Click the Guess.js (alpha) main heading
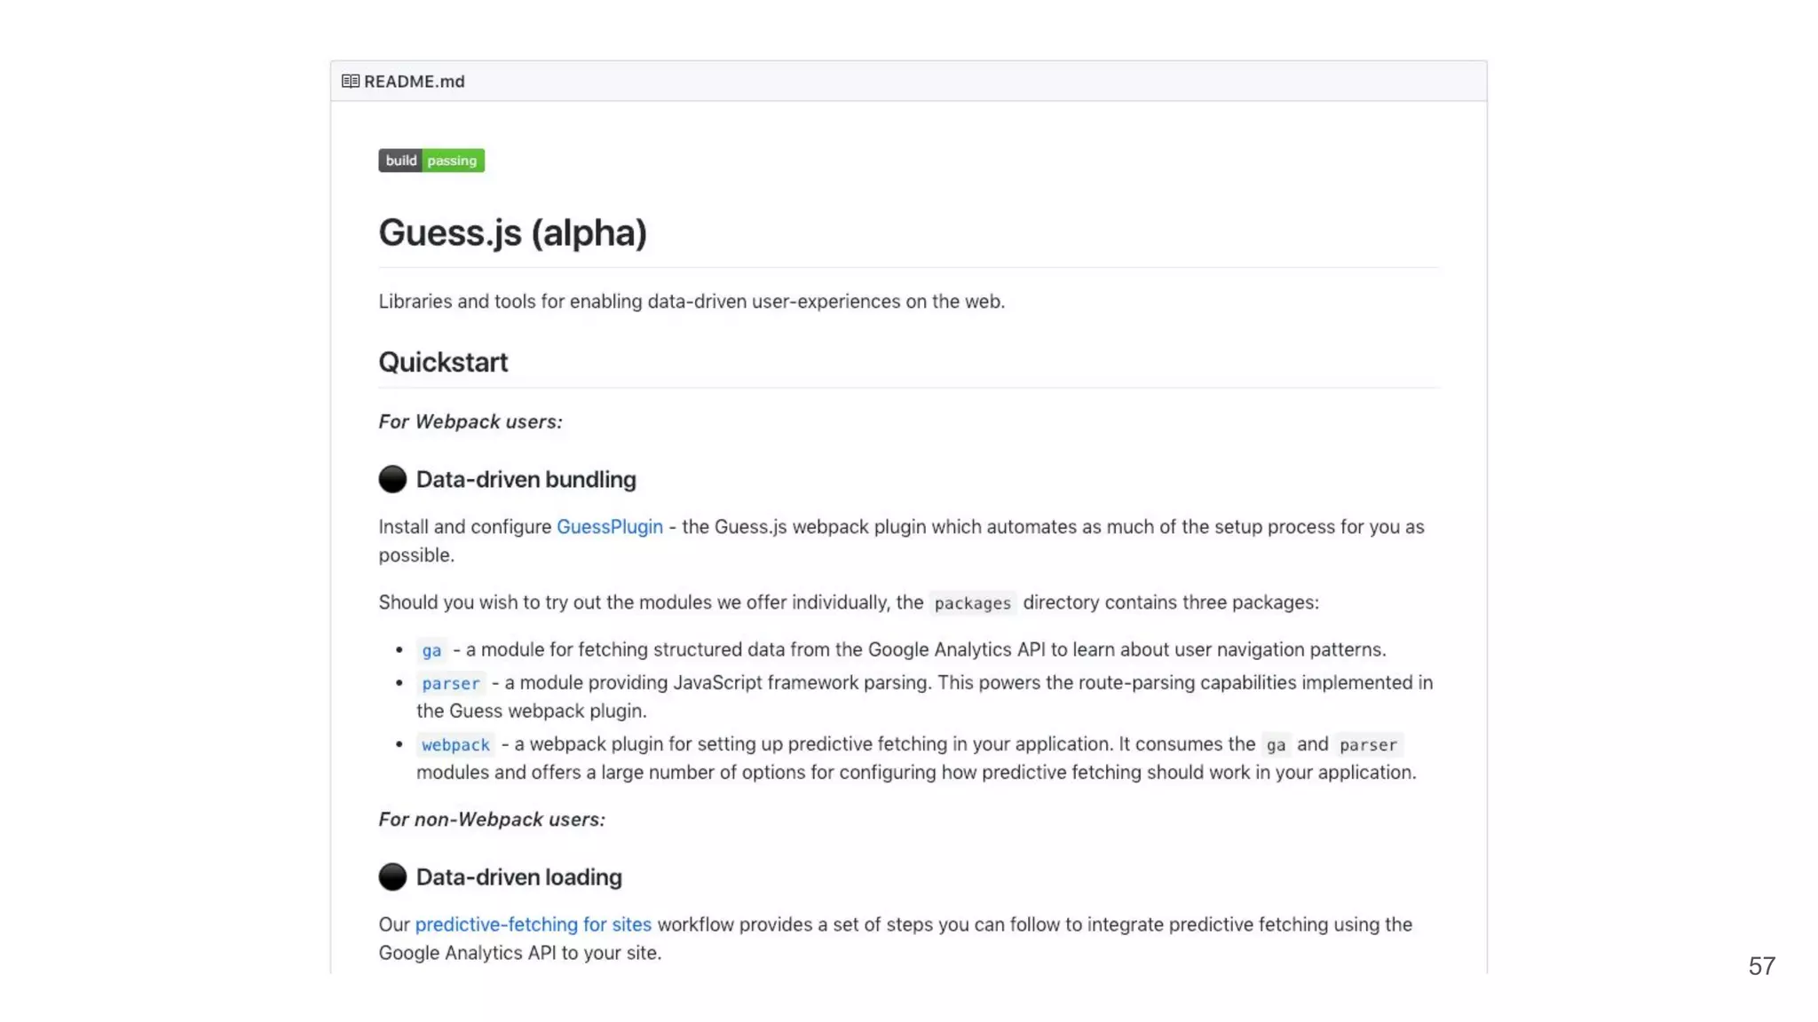The height and width of the screenshot is (1022, 1818). (x=512, y=232)
